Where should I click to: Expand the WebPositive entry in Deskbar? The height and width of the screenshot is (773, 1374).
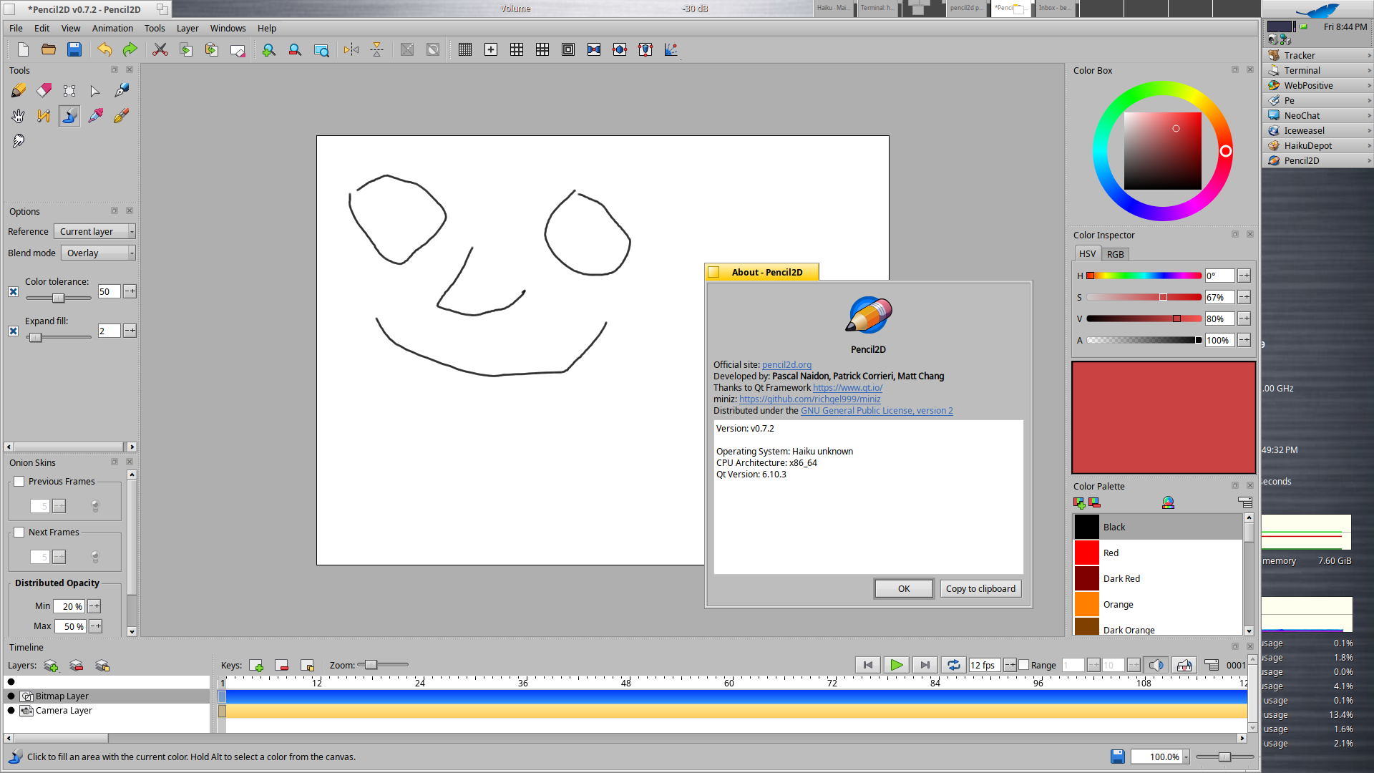coord(1317,85)
